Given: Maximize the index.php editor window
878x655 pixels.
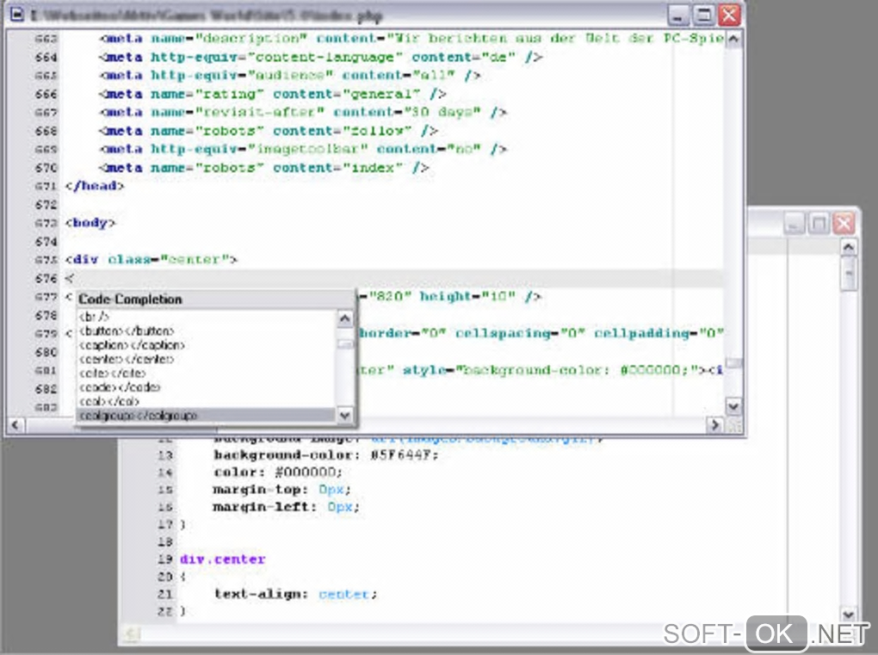Looking at the screenshot, I should [704, 15].
